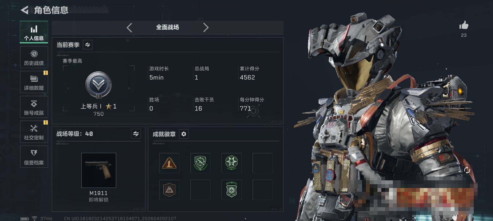Select the orange triangle number 1 badge

[169, 163]
